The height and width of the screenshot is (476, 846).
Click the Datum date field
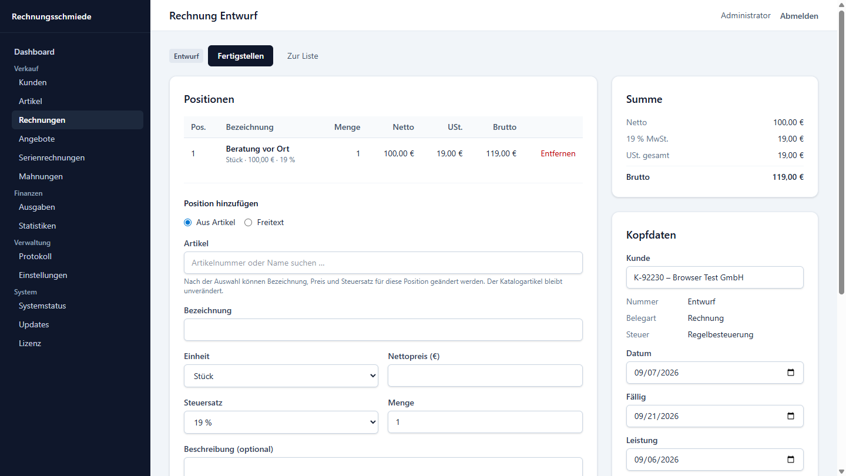(x=715, y=373)
